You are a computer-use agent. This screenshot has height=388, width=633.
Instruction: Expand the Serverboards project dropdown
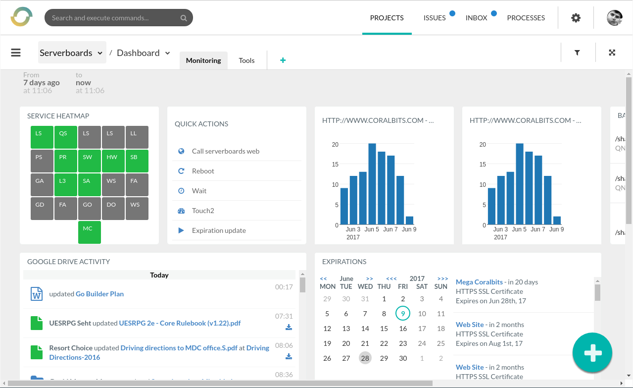click(x=72, y=53)
